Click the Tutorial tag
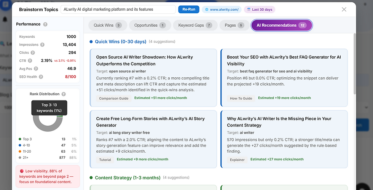This screenshot has width=373, height=190. click(x=105, y=160)
